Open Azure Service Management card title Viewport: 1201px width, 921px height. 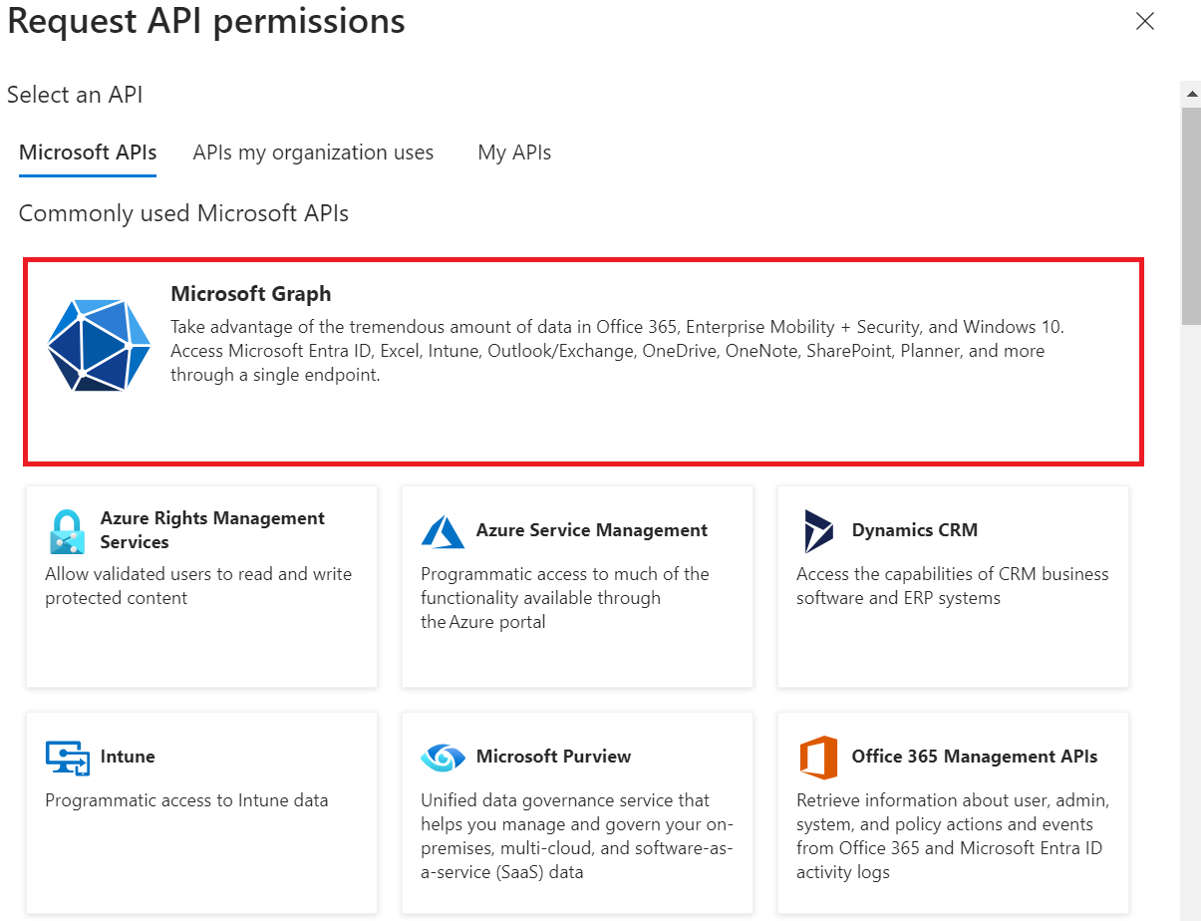pyautogui.click(x=592, y=530)
